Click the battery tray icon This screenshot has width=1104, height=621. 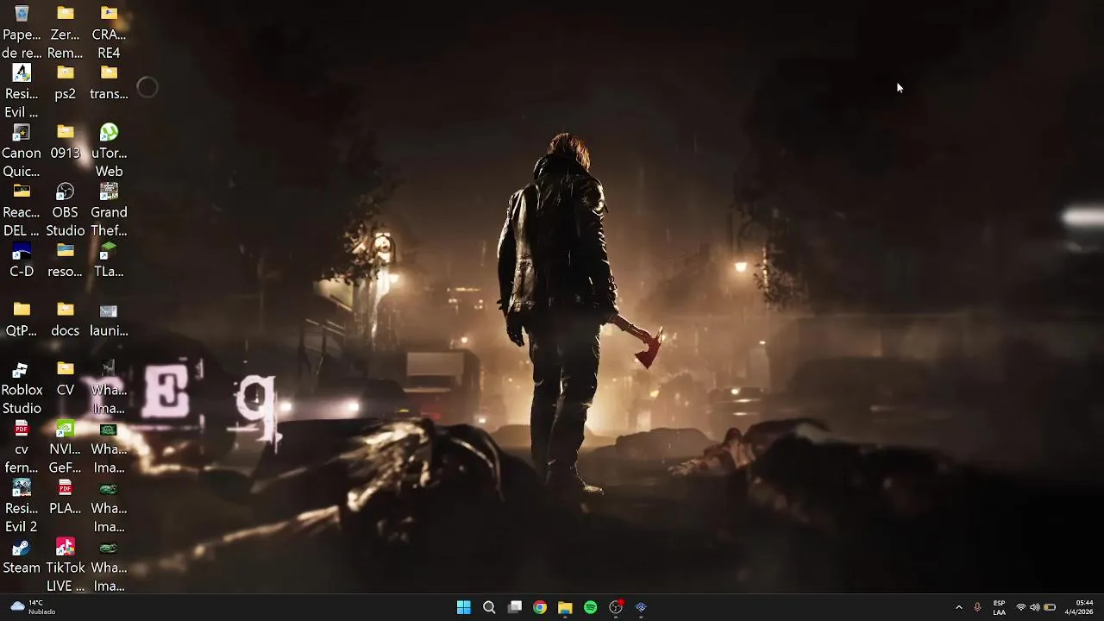click(x=1050, y=607)
